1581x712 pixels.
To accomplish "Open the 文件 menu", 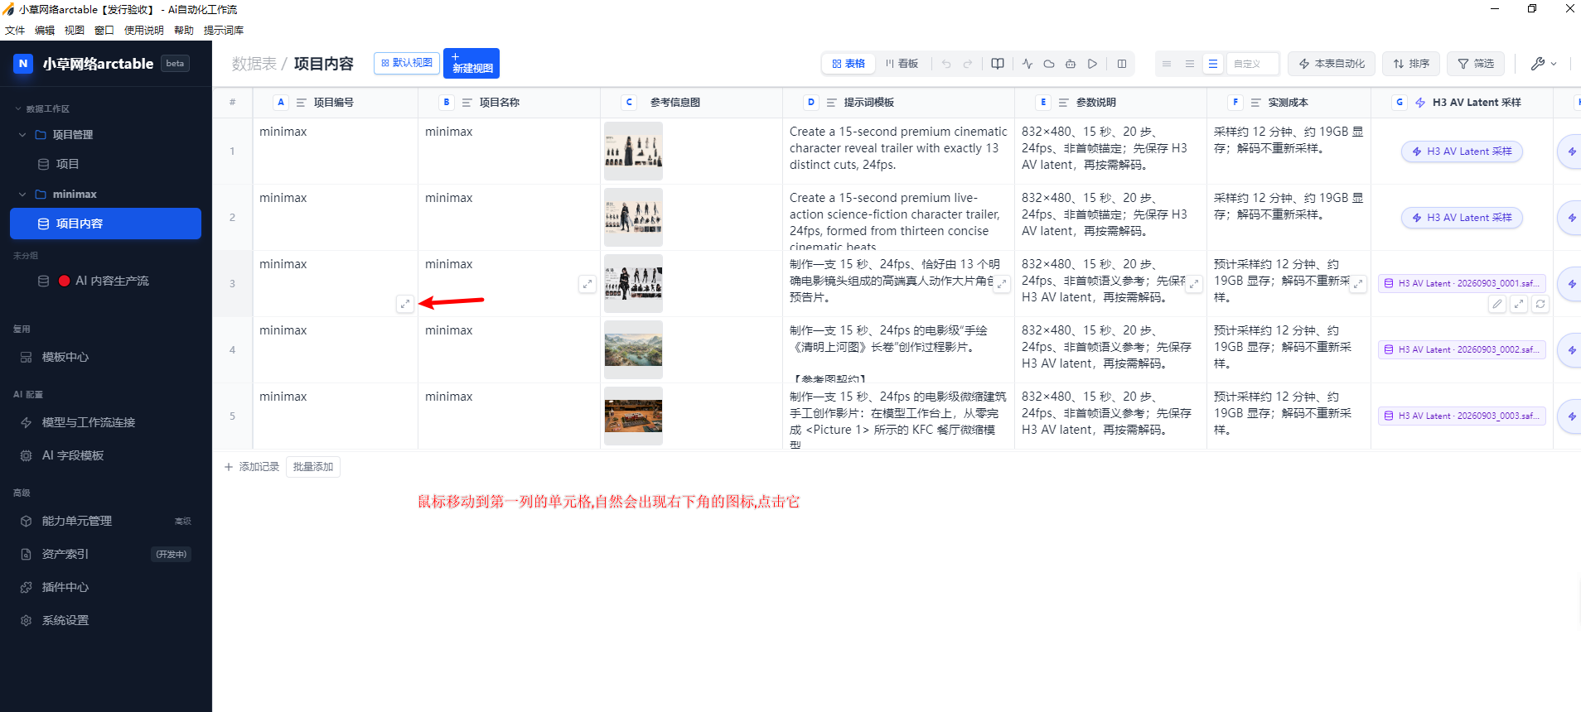I will (15, 31).
